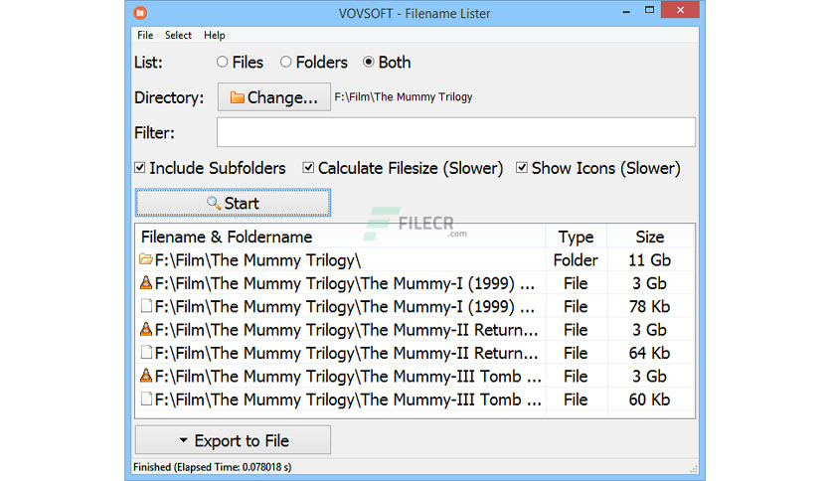Open the Export to File dropdown arrow
Viewport: 831px width, 481px height.
[x=183, y=440]
